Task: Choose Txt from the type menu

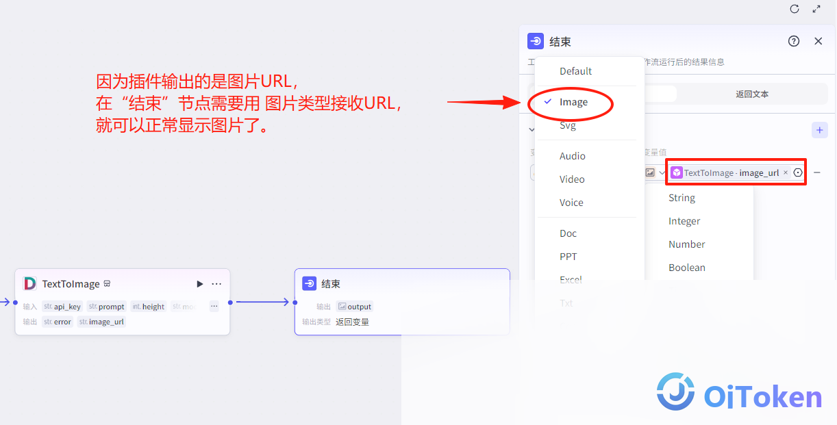Action: click(566, 302)
